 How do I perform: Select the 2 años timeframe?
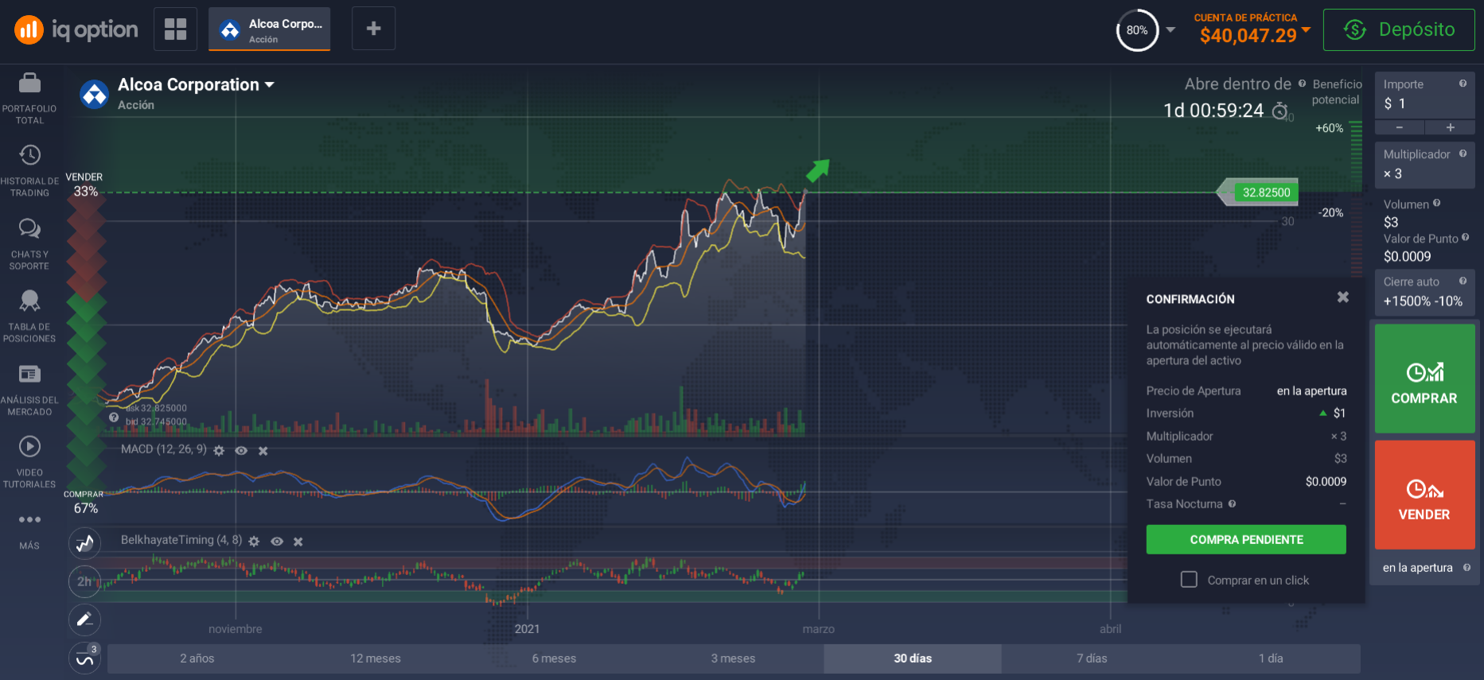click(197, 659)
